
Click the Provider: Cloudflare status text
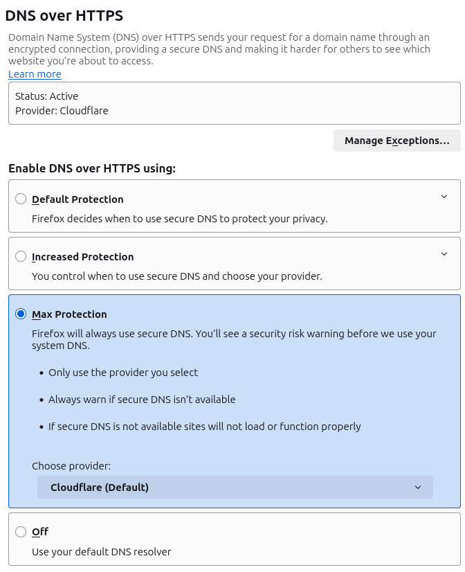(x=62, y=110)
